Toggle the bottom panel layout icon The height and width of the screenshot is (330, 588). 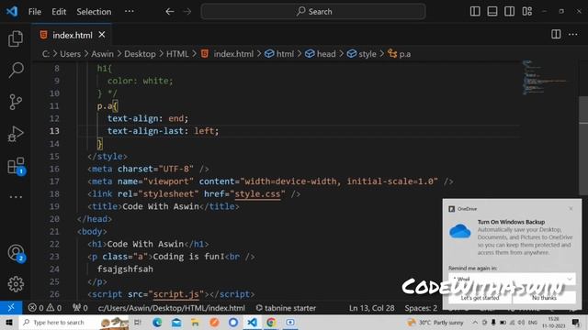[x=492, y=11]
